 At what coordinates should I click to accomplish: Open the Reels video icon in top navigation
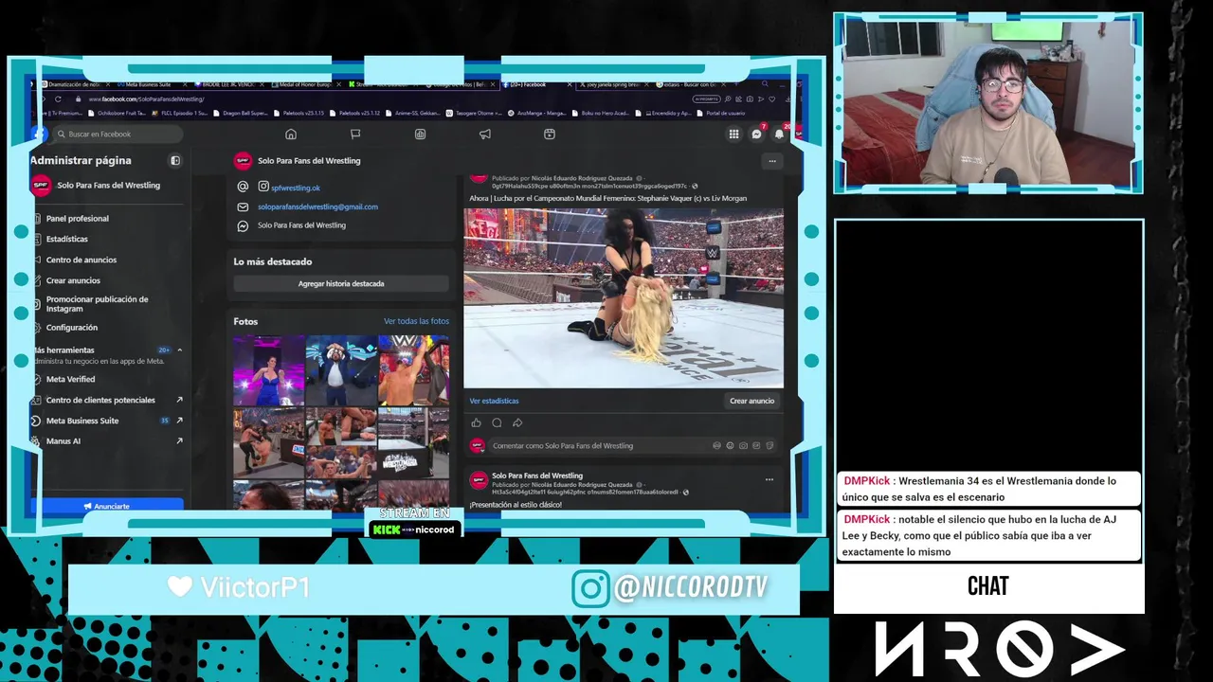(x=549, y=134)
